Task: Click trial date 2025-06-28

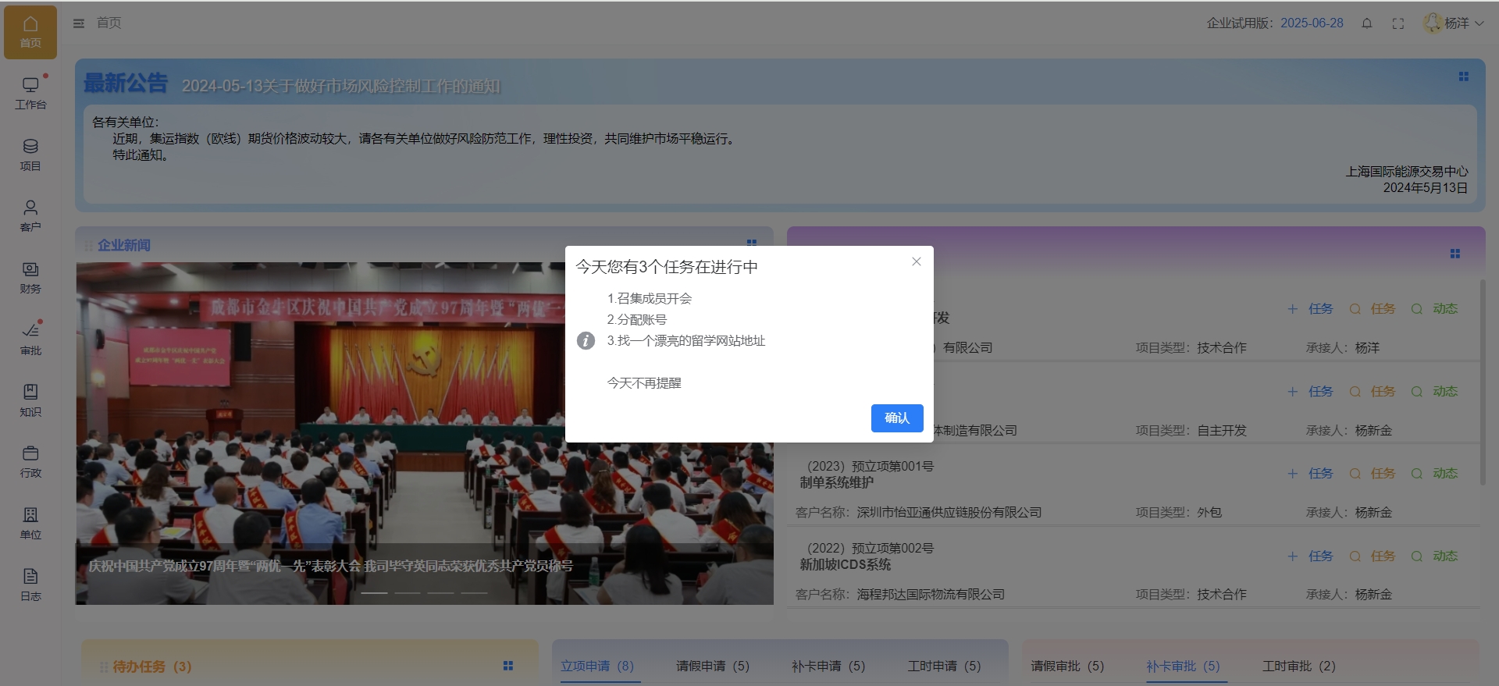Action: (1312, 23)
